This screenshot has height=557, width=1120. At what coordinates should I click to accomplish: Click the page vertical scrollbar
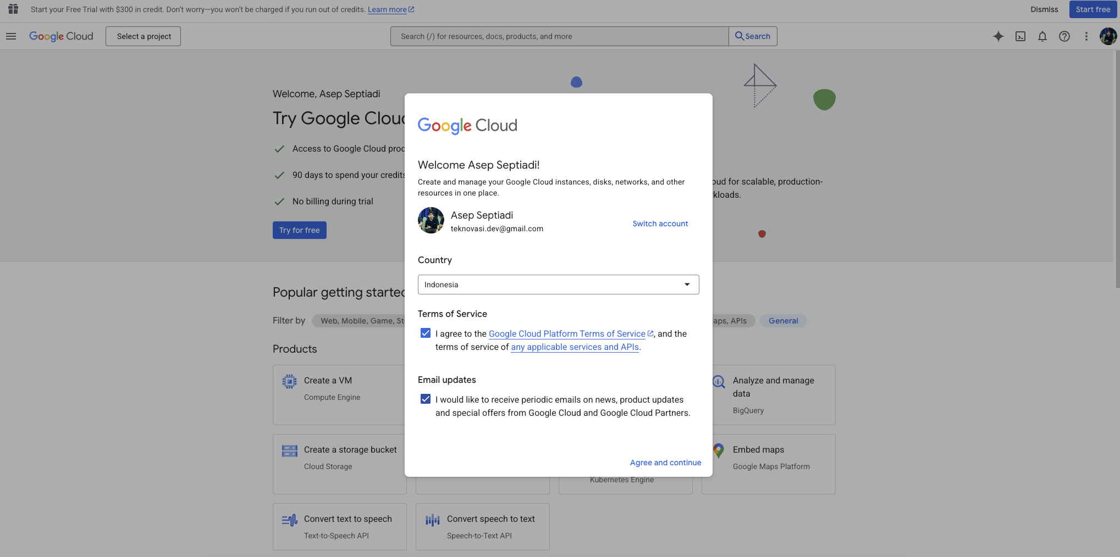1117,169
